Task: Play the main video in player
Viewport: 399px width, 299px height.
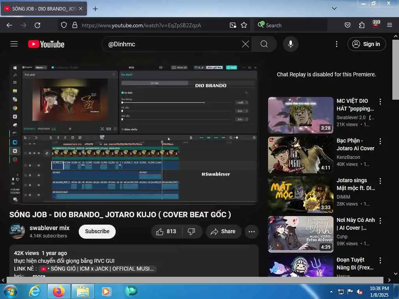Action: pos(133,134)
